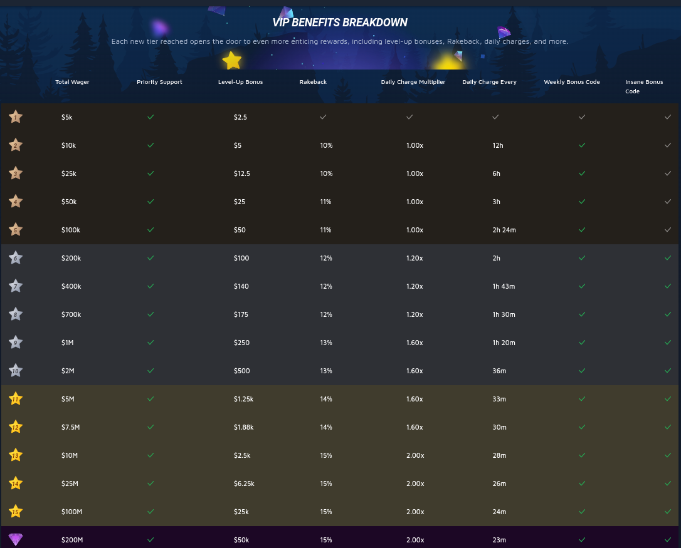Select the level 14 star icon
Image resolution: width=681 pixels, height=548 pixels.
pyautogui.click(x=16, y=483)
